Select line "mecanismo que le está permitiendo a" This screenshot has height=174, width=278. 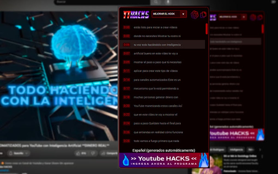coord(156,89)
